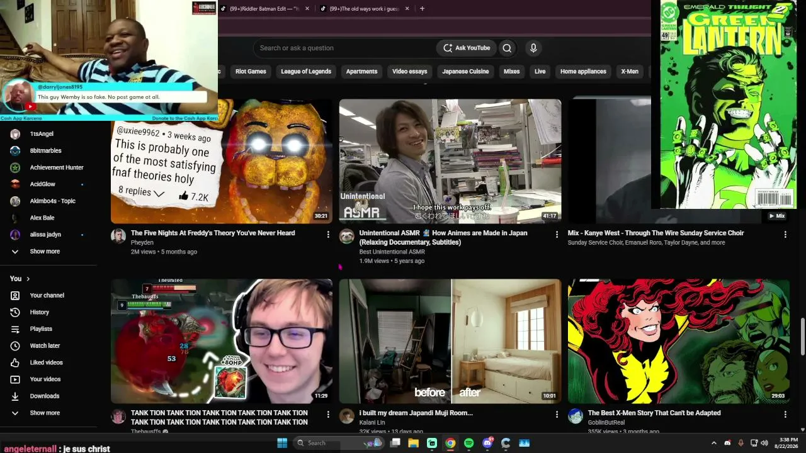
Task: Open Akimbo4s - Topic subscription
Action: (x=53, y=201)
